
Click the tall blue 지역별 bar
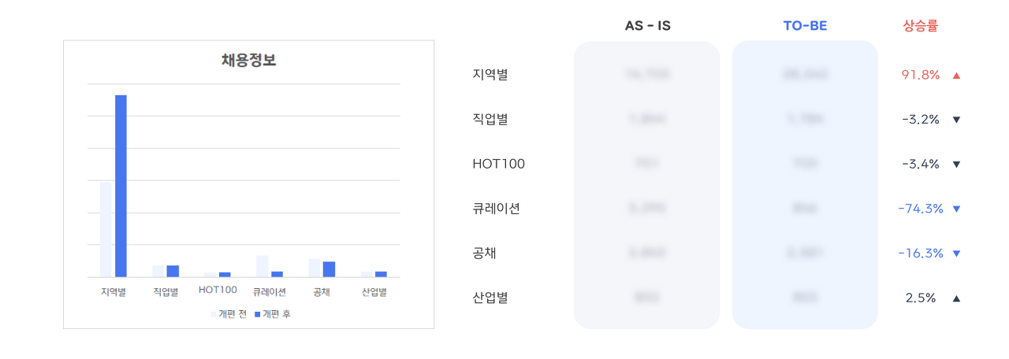121,186
